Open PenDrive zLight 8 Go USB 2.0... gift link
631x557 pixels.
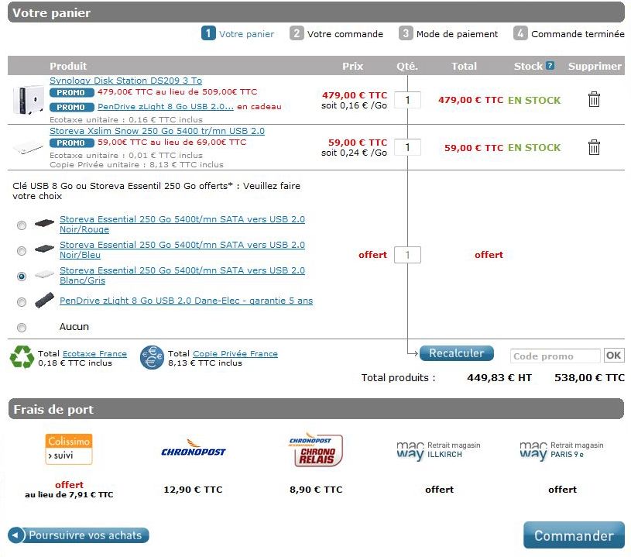pos(166,107)
